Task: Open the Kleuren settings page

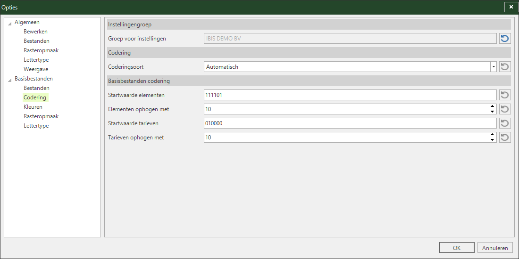Action: pyautogui.click(x=33, y=107)
